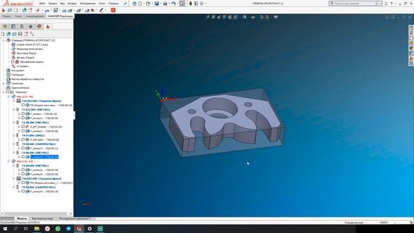Toggle the Обновленная модель checkbox

13,62
